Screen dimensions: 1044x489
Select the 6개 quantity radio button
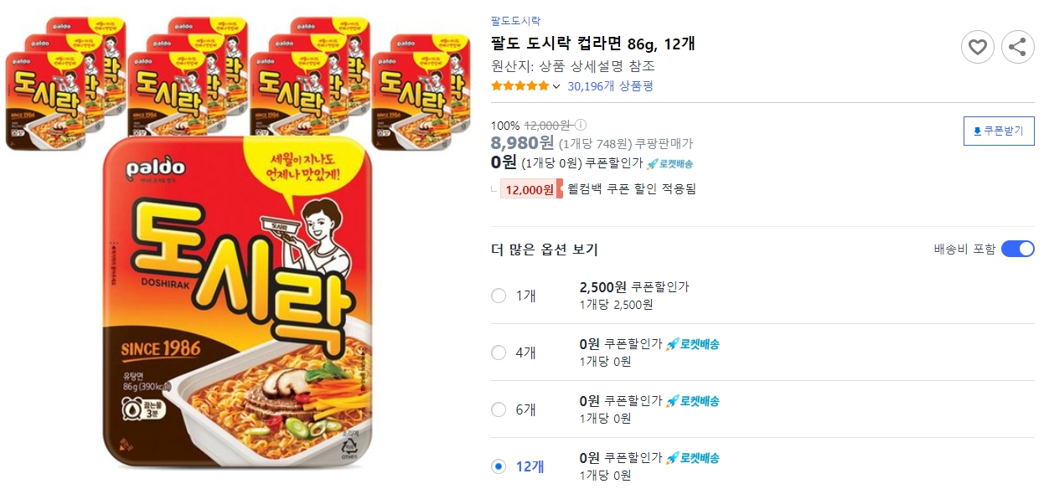point(499,409)
